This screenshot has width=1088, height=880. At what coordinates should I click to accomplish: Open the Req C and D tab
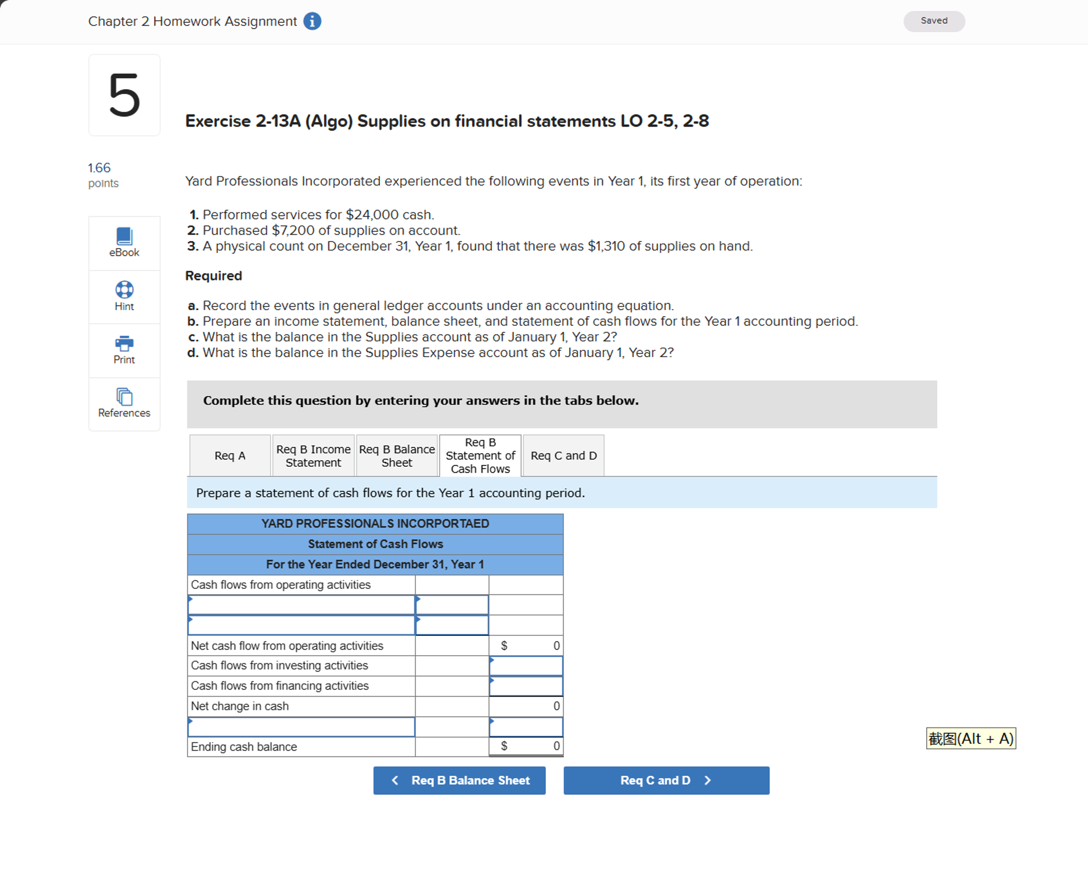click(563, 455)
